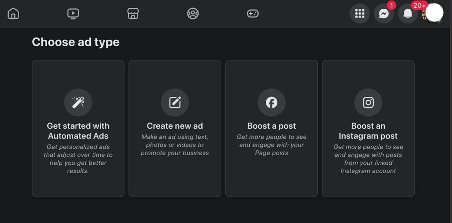Click the pencil-and-square Create new ad icon
The image size is (452, 223).
[175, 103]
